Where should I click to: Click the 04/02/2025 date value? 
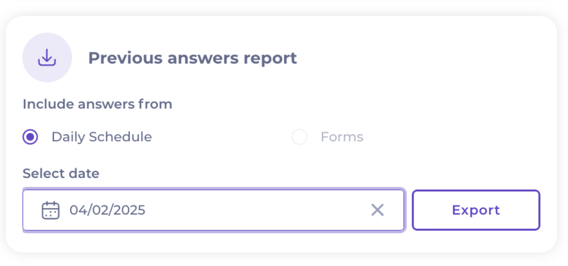108,210
